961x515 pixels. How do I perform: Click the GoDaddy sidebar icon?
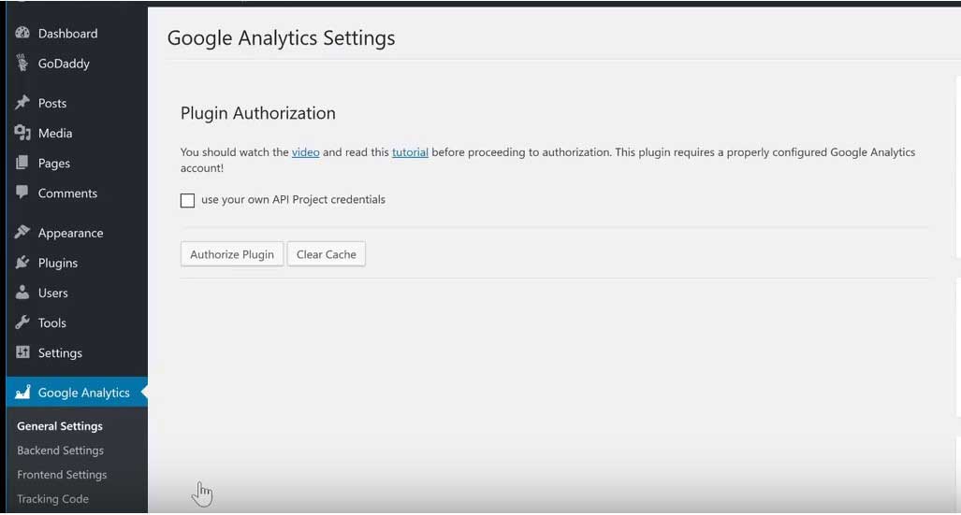[x=22, y=64]
